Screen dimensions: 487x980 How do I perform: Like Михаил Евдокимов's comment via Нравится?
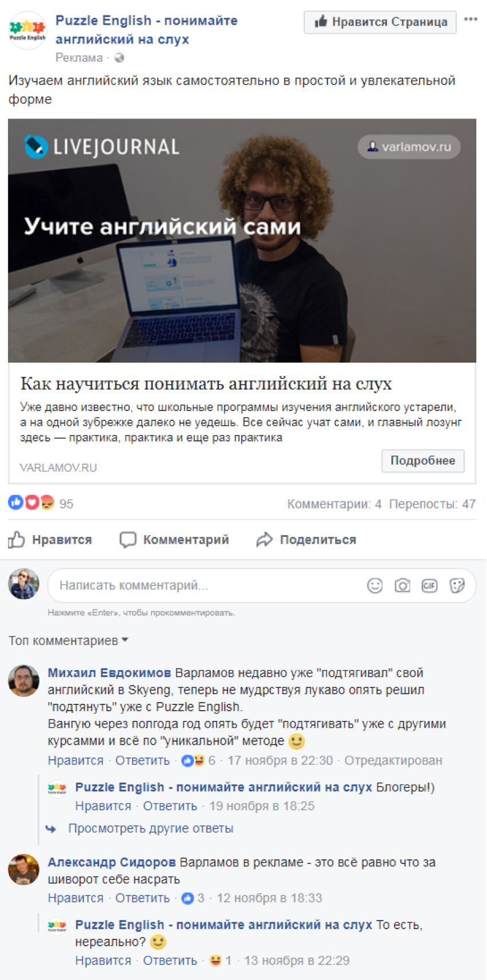[x=75, y=760]
